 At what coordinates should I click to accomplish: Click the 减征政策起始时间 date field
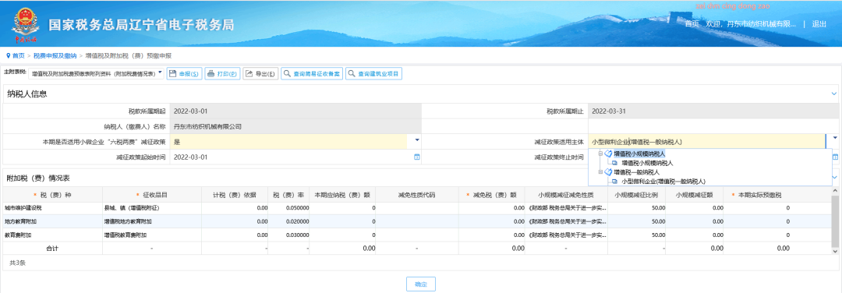tap(291, 157)
